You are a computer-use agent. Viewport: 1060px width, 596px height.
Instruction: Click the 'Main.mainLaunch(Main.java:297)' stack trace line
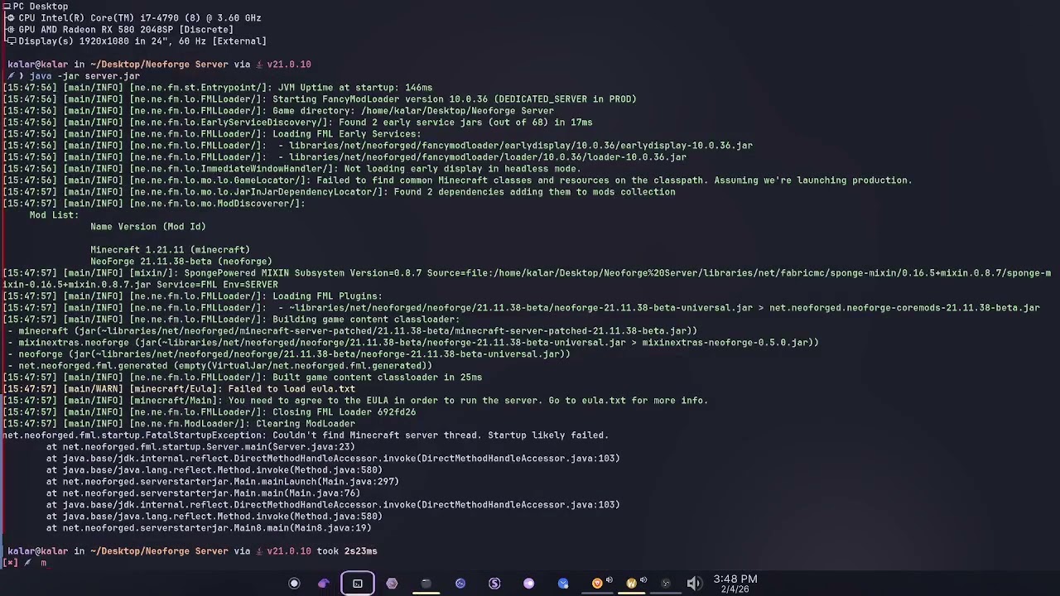click(x=223, y=481)
